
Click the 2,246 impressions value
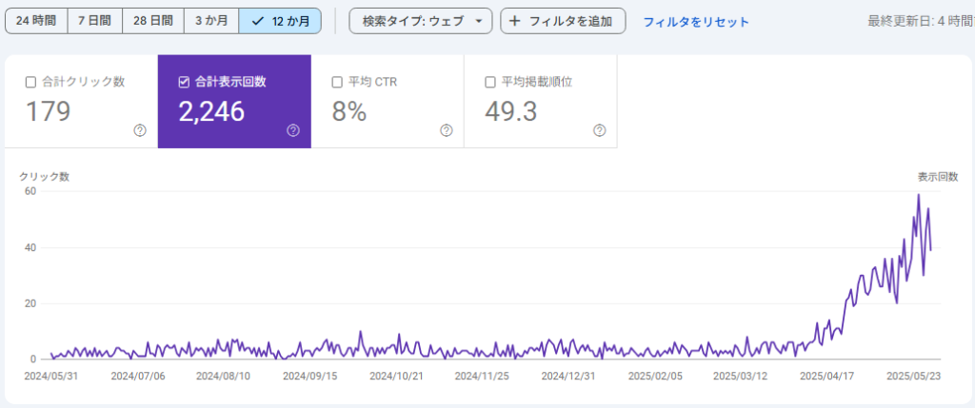click(x=211, y=112)
